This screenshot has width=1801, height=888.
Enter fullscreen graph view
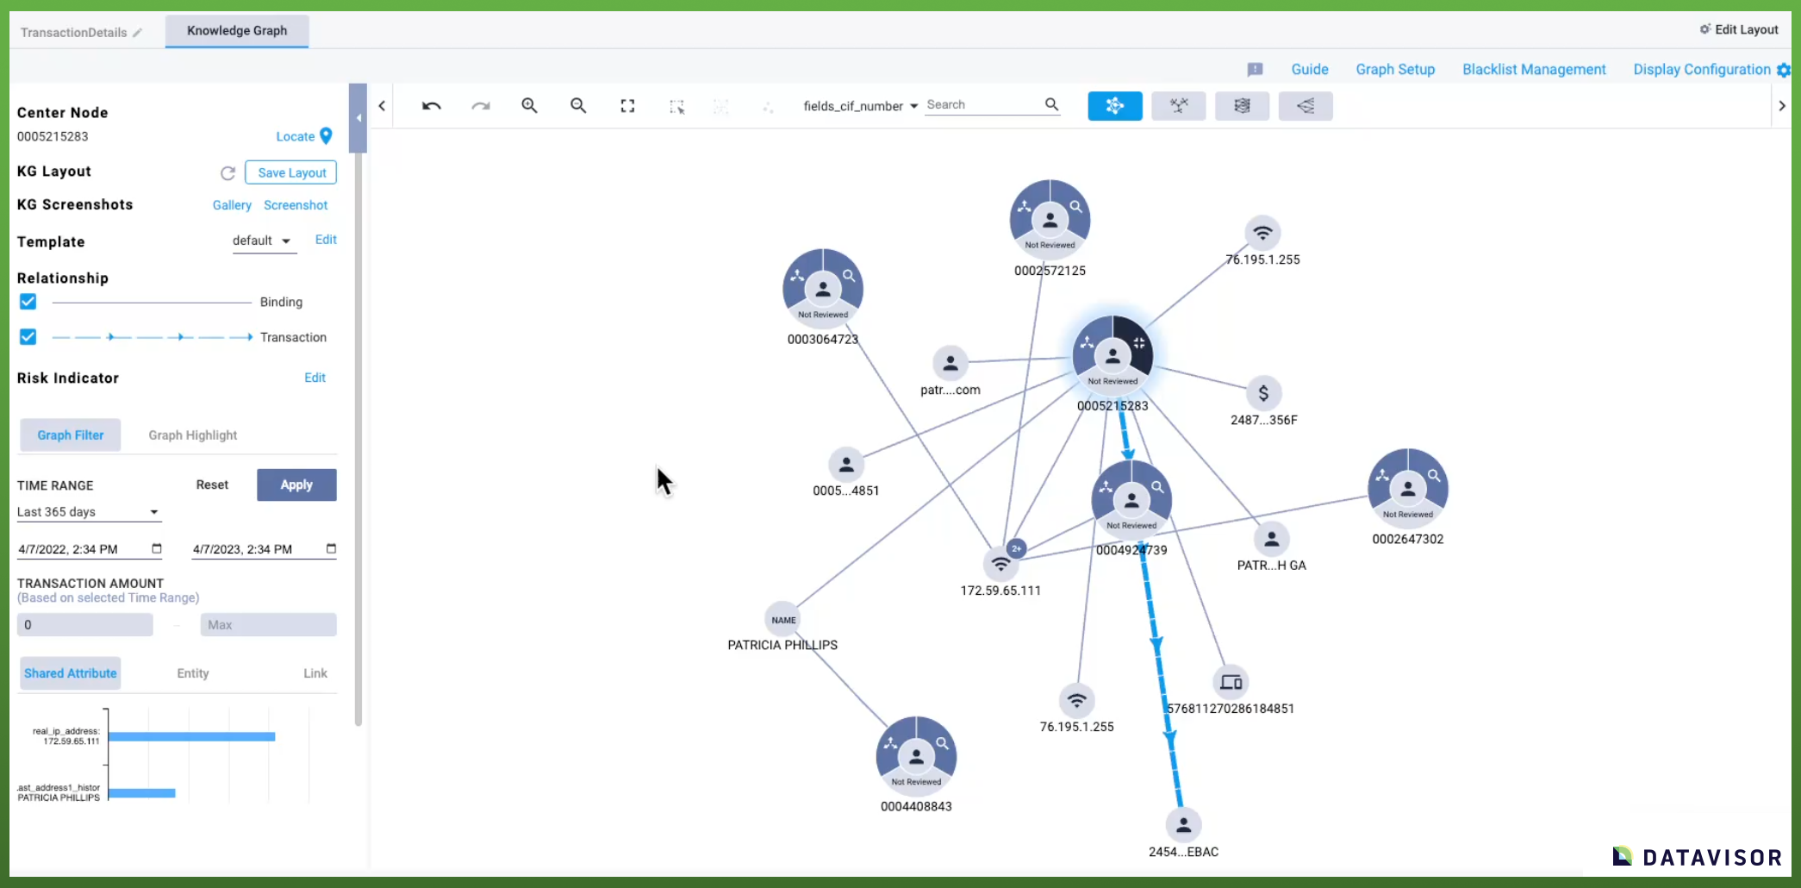[x=627, y=105]
